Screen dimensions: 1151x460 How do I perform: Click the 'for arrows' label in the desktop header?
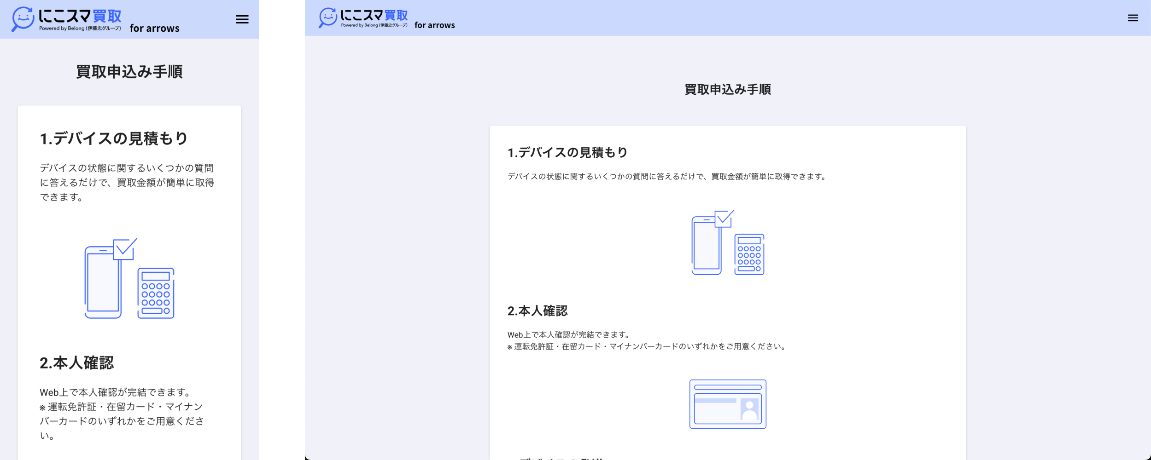point(434,25)
